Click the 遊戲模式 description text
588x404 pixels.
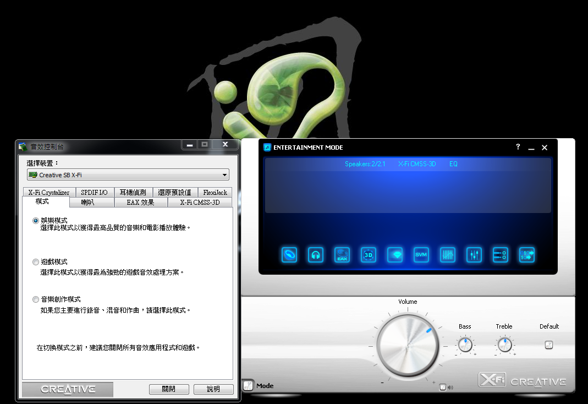(112, 272)
